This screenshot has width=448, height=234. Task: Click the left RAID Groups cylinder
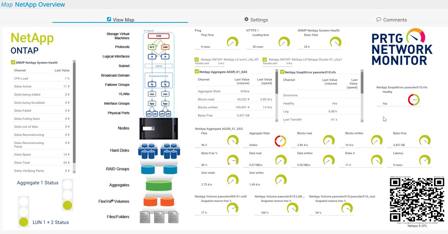148,169
